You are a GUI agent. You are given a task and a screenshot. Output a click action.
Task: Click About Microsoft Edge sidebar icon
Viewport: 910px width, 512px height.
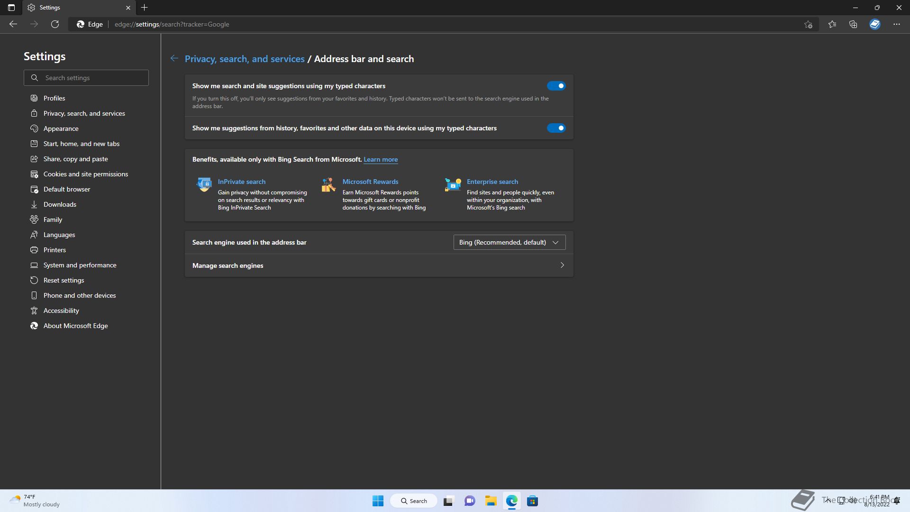[34, 326]
